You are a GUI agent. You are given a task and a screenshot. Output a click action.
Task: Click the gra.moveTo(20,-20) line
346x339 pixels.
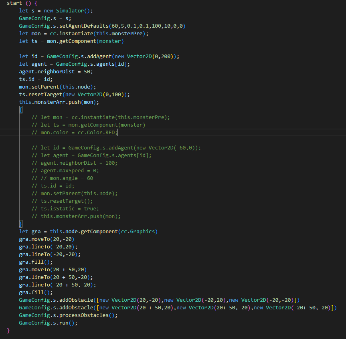point(47,239)
